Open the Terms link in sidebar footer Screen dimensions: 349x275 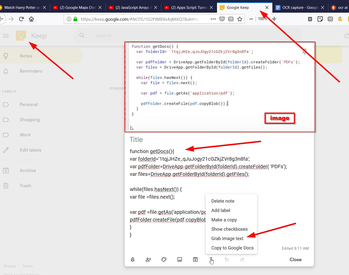click(27, 266)
